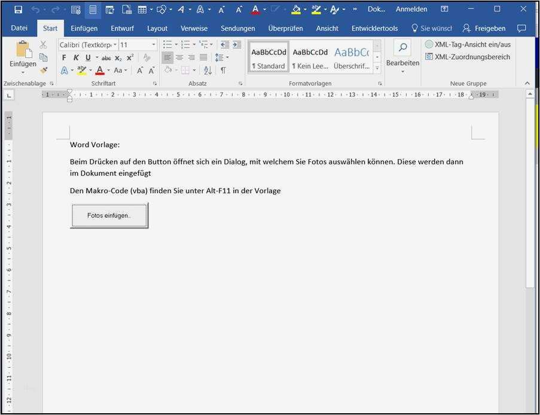
Task: Click the bullet list icon
Action: (167, 44)
